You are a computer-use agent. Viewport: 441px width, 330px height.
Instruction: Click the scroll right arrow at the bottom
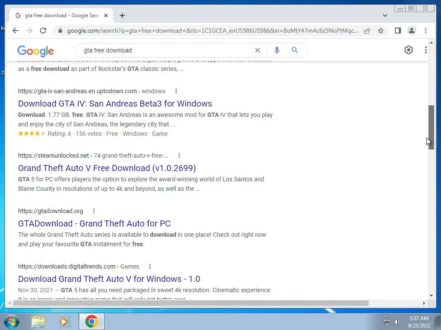(x=424, y=303)
